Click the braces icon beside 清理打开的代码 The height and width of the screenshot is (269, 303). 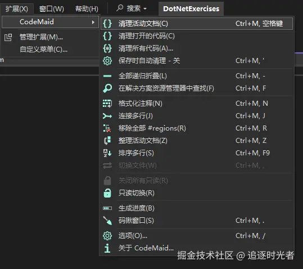click(107, 36)
